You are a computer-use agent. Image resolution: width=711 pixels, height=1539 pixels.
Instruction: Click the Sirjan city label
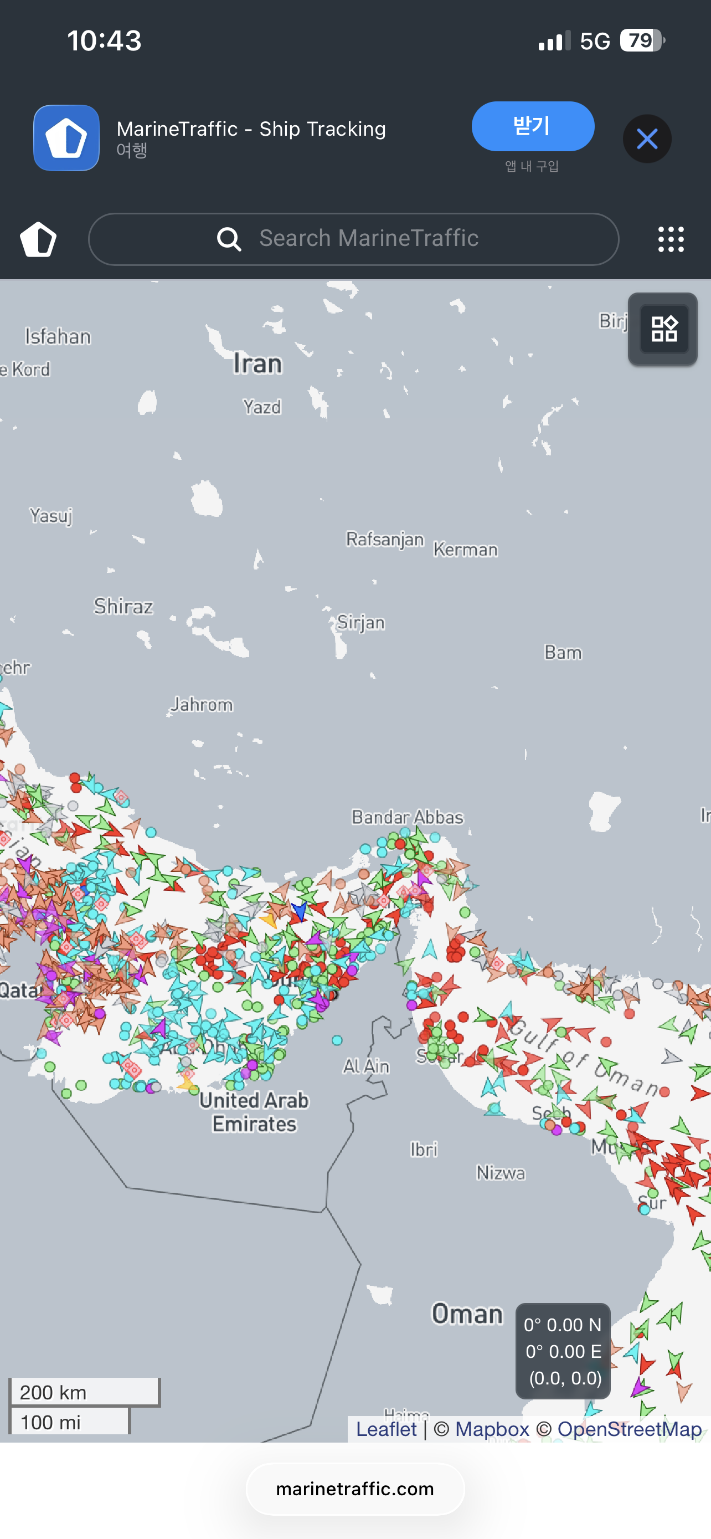click(x=360, y=623)
